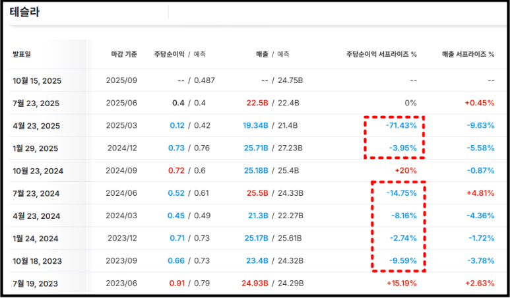510x298 pixels.
Task: Click the 2025/09 period cell
Action: (x=121, y=80)
